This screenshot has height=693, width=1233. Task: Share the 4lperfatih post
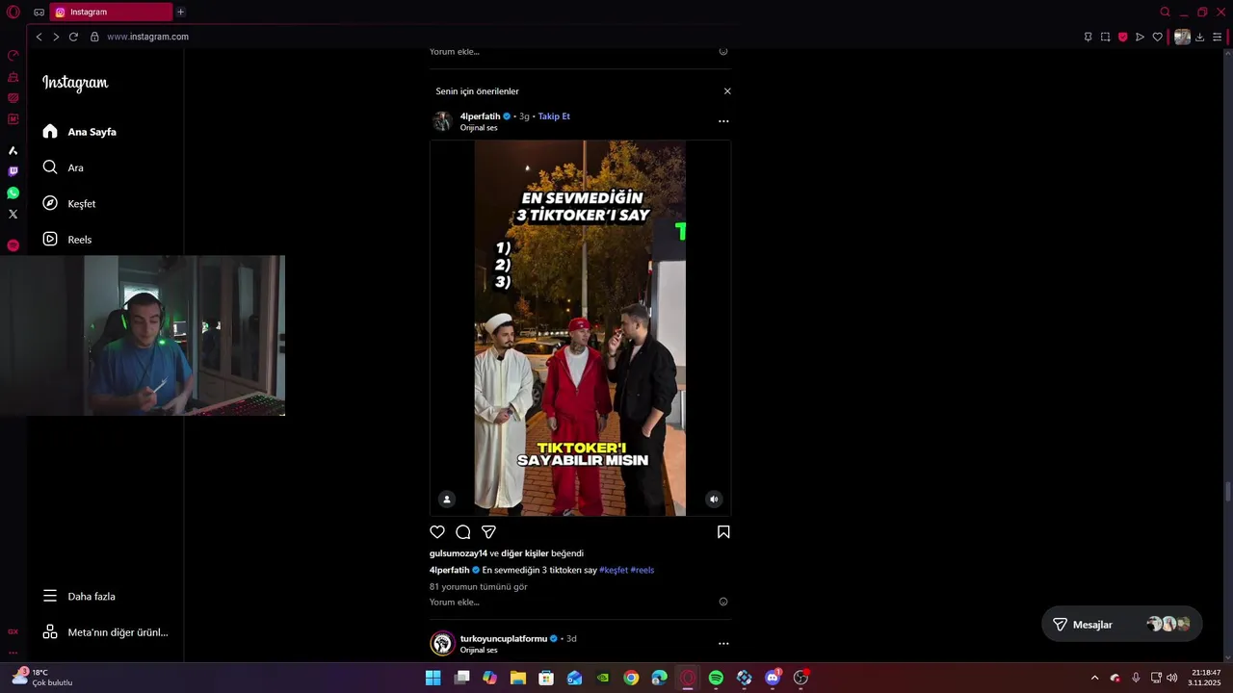(x=488, y=532)
